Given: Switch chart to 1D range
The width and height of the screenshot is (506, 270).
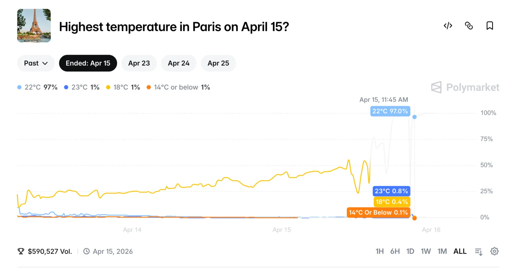Looking at the screenshot, I should click(x=410, y=251).
